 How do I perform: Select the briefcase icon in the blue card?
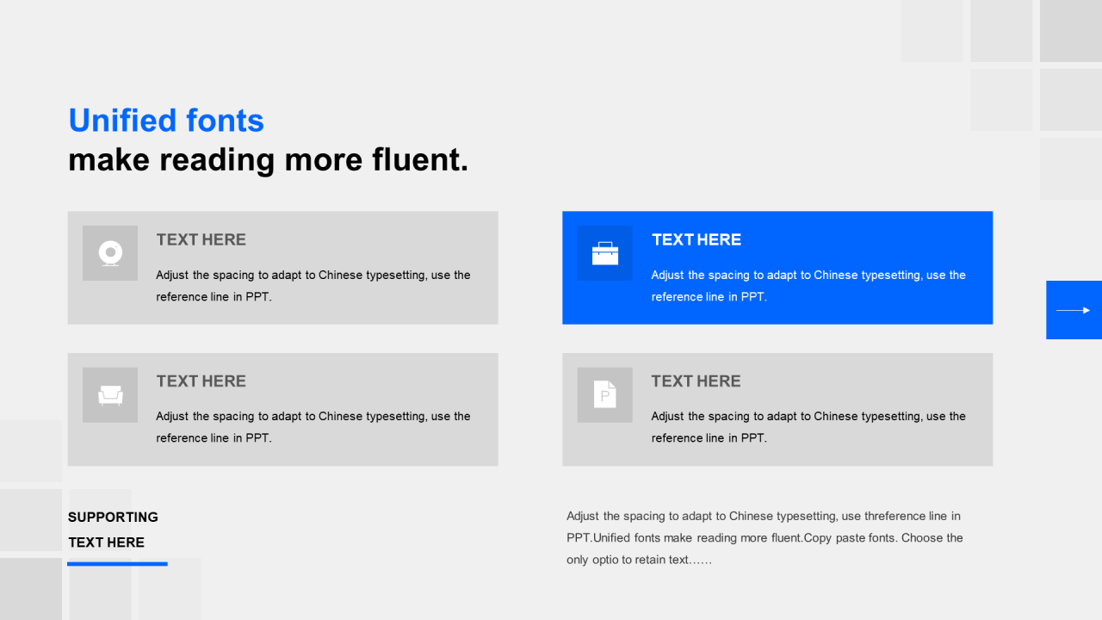coord(604,253)
